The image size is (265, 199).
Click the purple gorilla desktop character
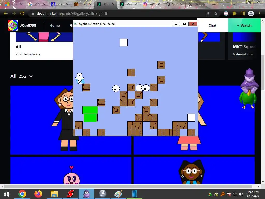tap(250, 80)
